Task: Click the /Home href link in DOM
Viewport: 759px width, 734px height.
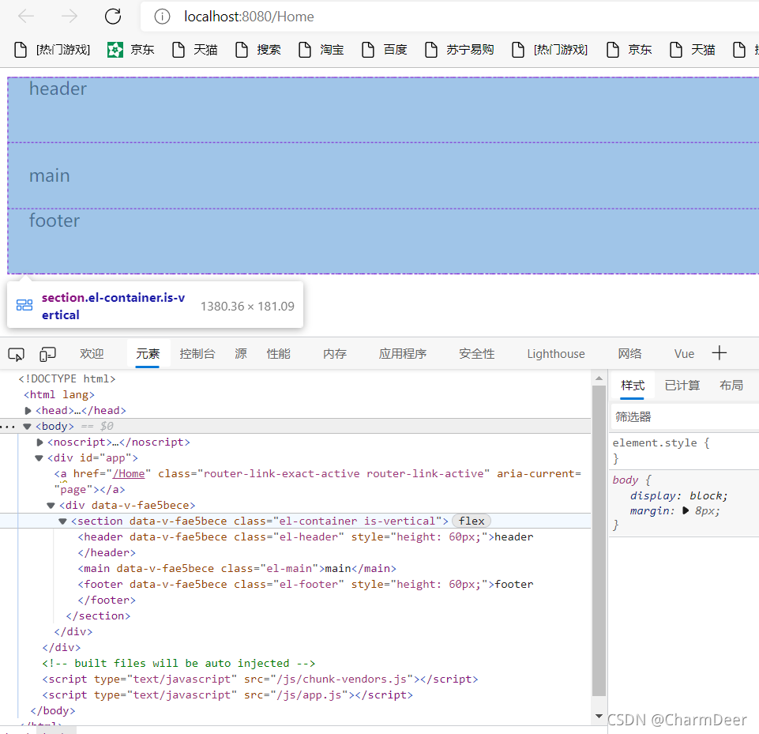Action: point(129,473)
